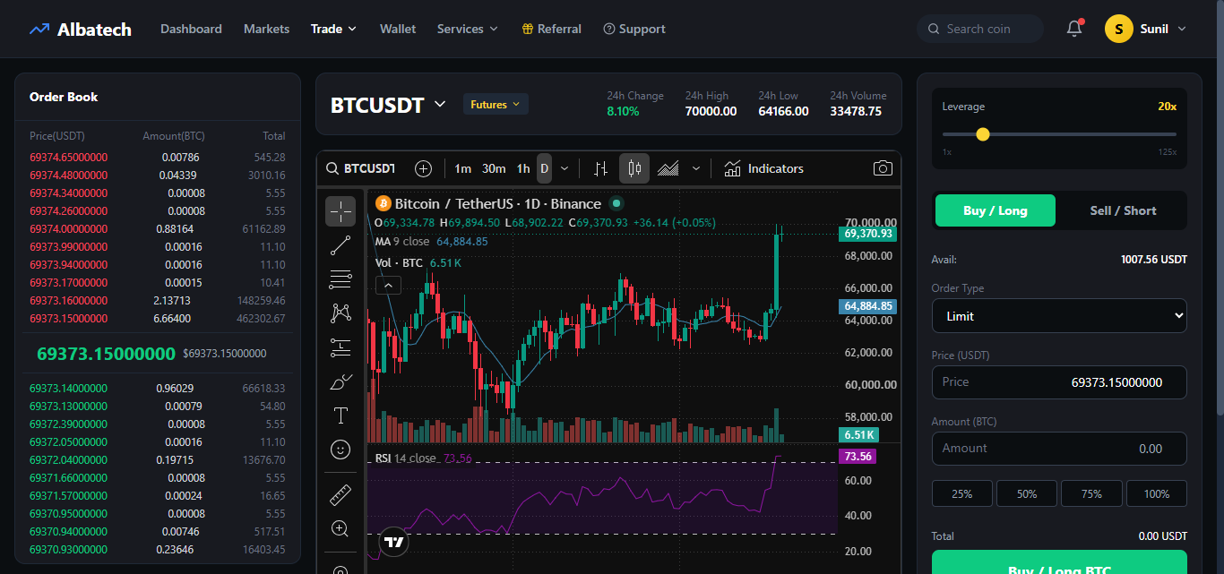
Task: Select the ruler measure tool
Action: click(x=340, y=494)
